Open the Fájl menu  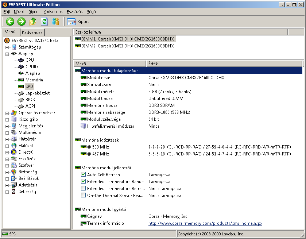[7, 12]
